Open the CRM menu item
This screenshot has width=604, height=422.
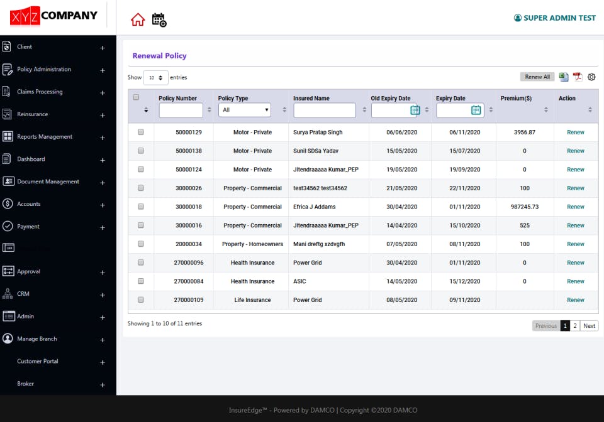coord(23,294)
